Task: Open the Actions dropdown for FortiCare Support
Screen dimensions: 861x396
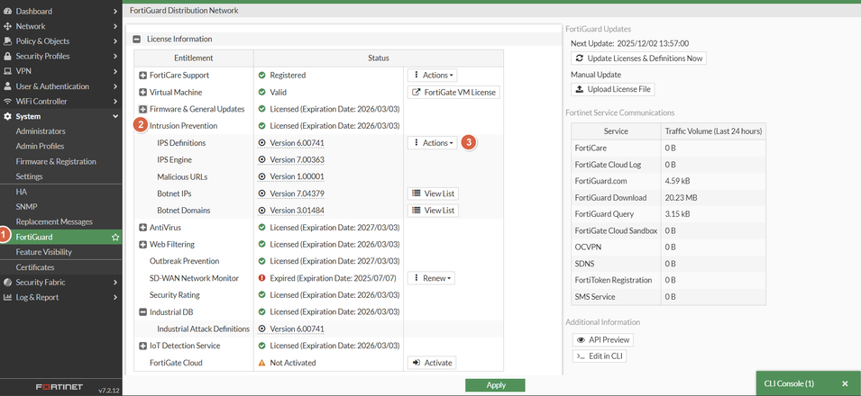Action: pyautogui.click(x=432, y=76)
